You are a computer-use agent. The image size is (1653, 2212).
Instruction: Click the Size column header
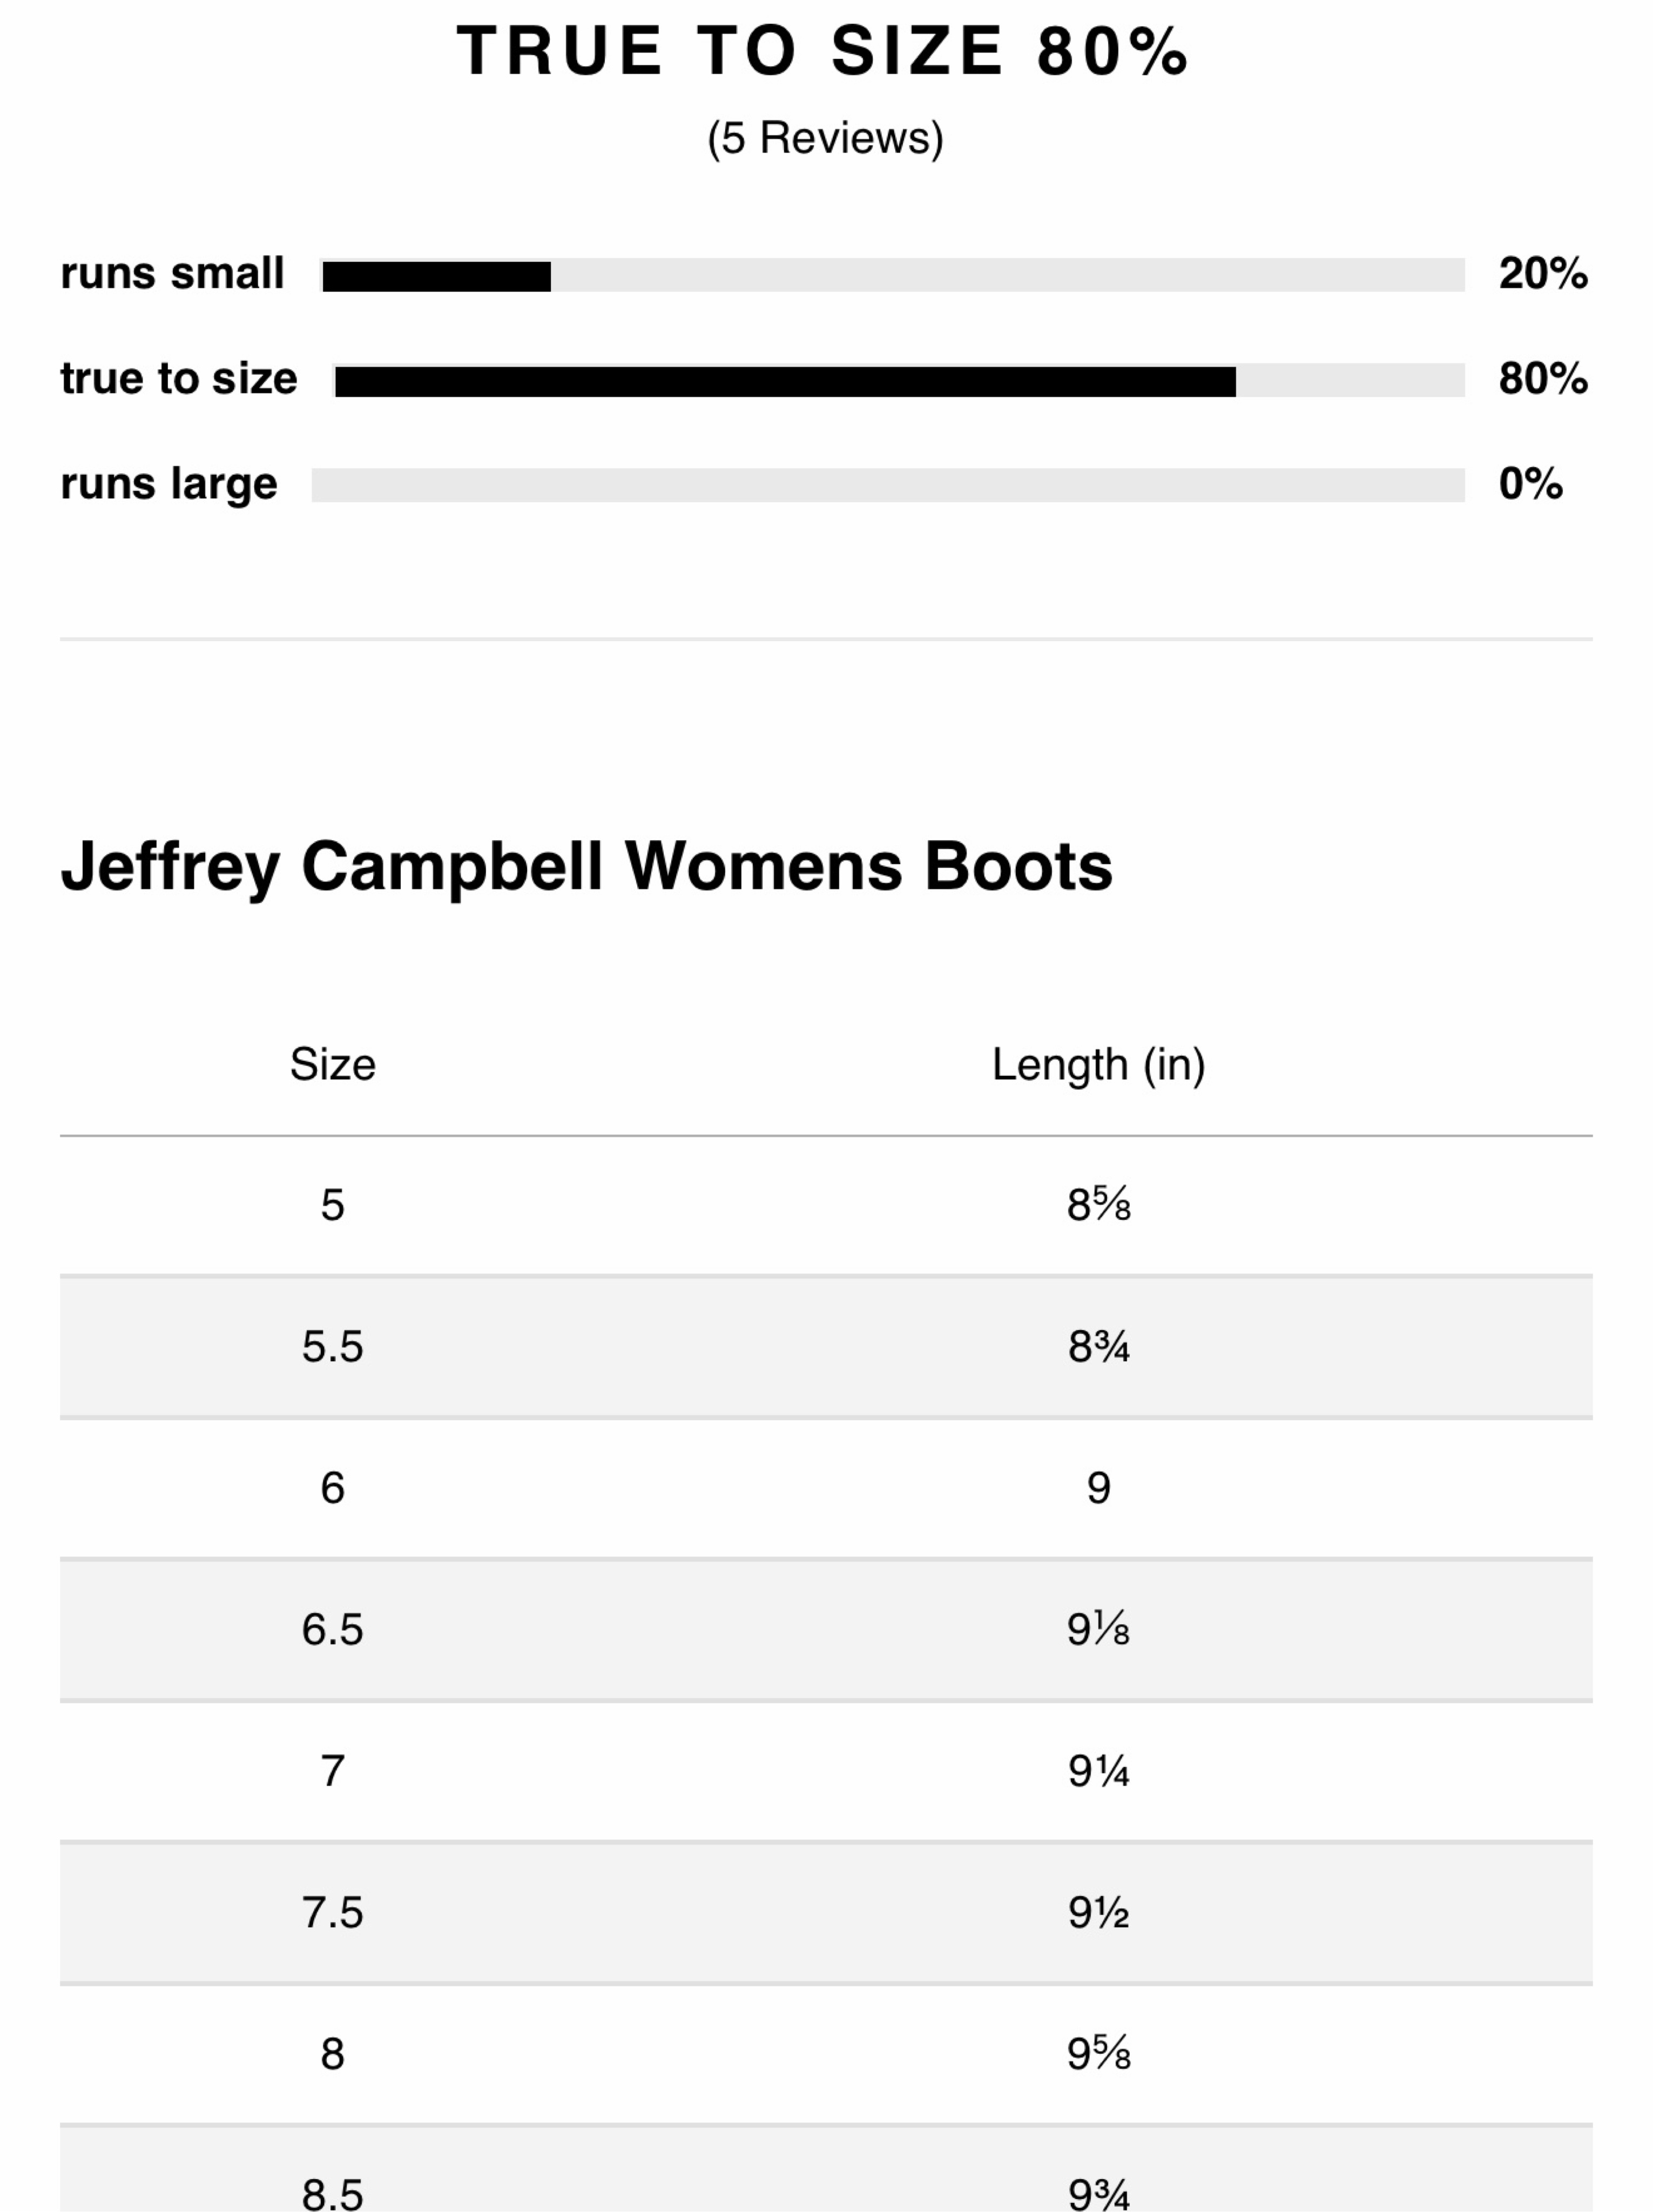333,1064
